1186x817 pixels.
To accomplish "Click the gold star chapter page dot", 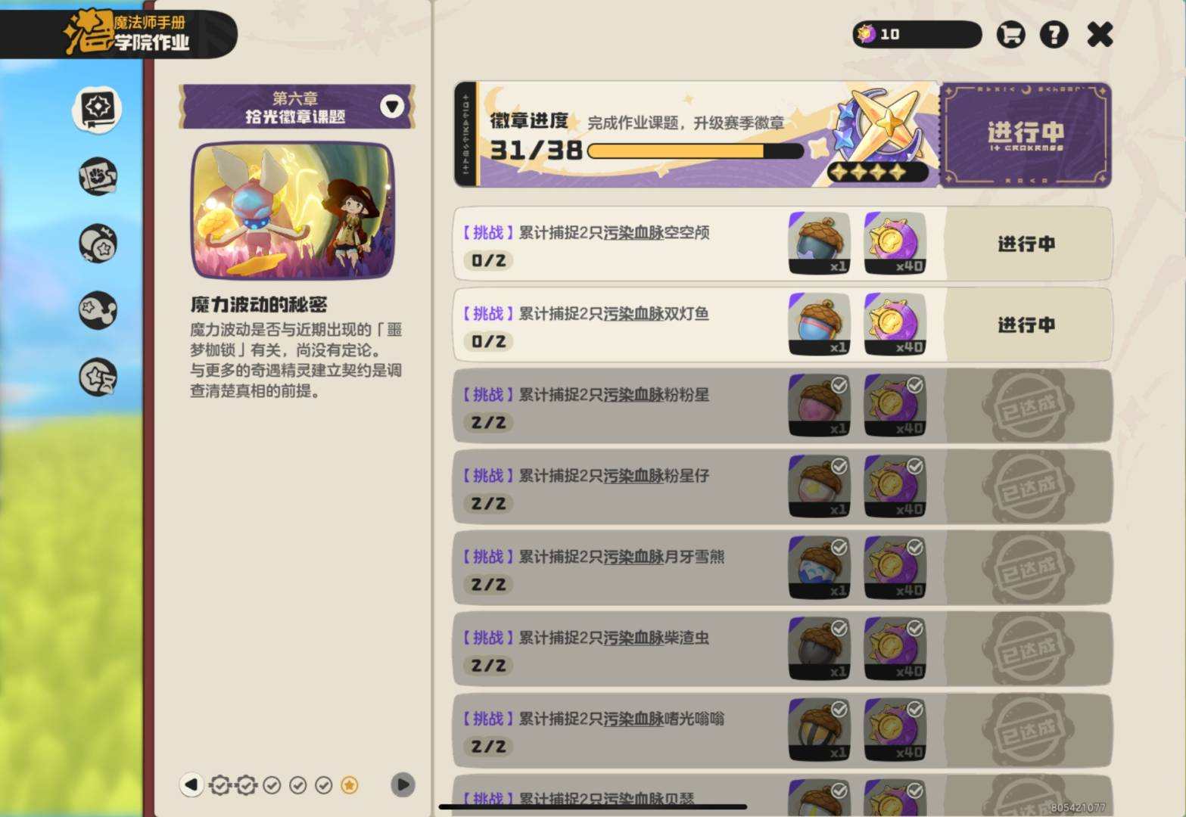I will pos(349,785).
